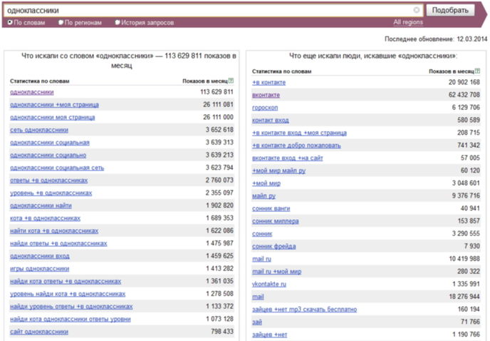Open 'одноклассники вход' keyword link
Screen dimensions: 490x341
tap(40, 256)
